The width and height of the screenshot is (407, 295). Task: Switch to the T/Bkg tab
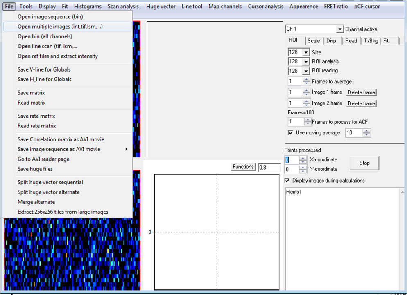point(371,41)
